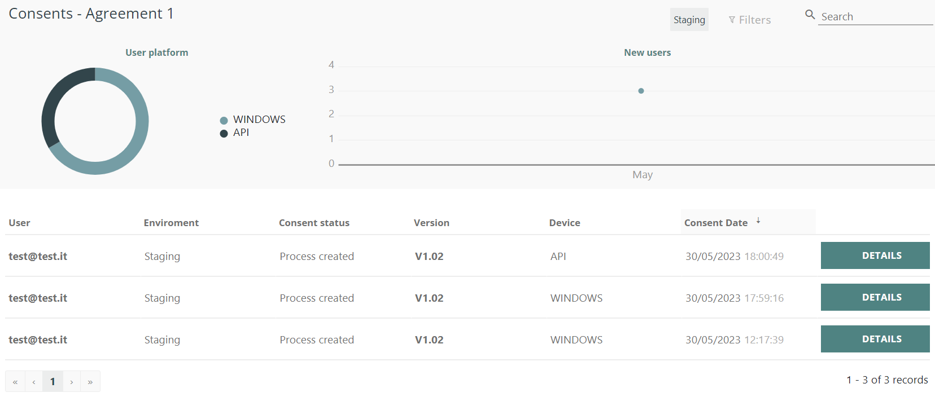The width and height of the screenshot is (935, 397).
Task: Jump to the last page of records
Action: tap(90, 382)
